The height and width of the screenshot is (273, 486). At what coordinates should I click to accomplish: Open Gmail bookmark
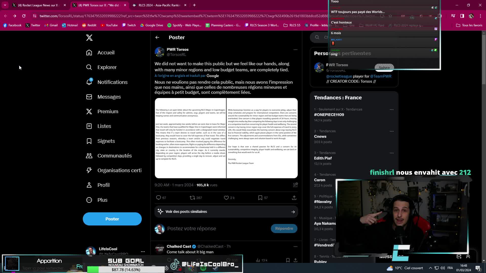pos(51,25)
